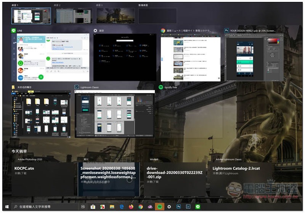Open the Spotify icon in the taskbar
This screenshot has width=305, height=213.
(160, 207)
